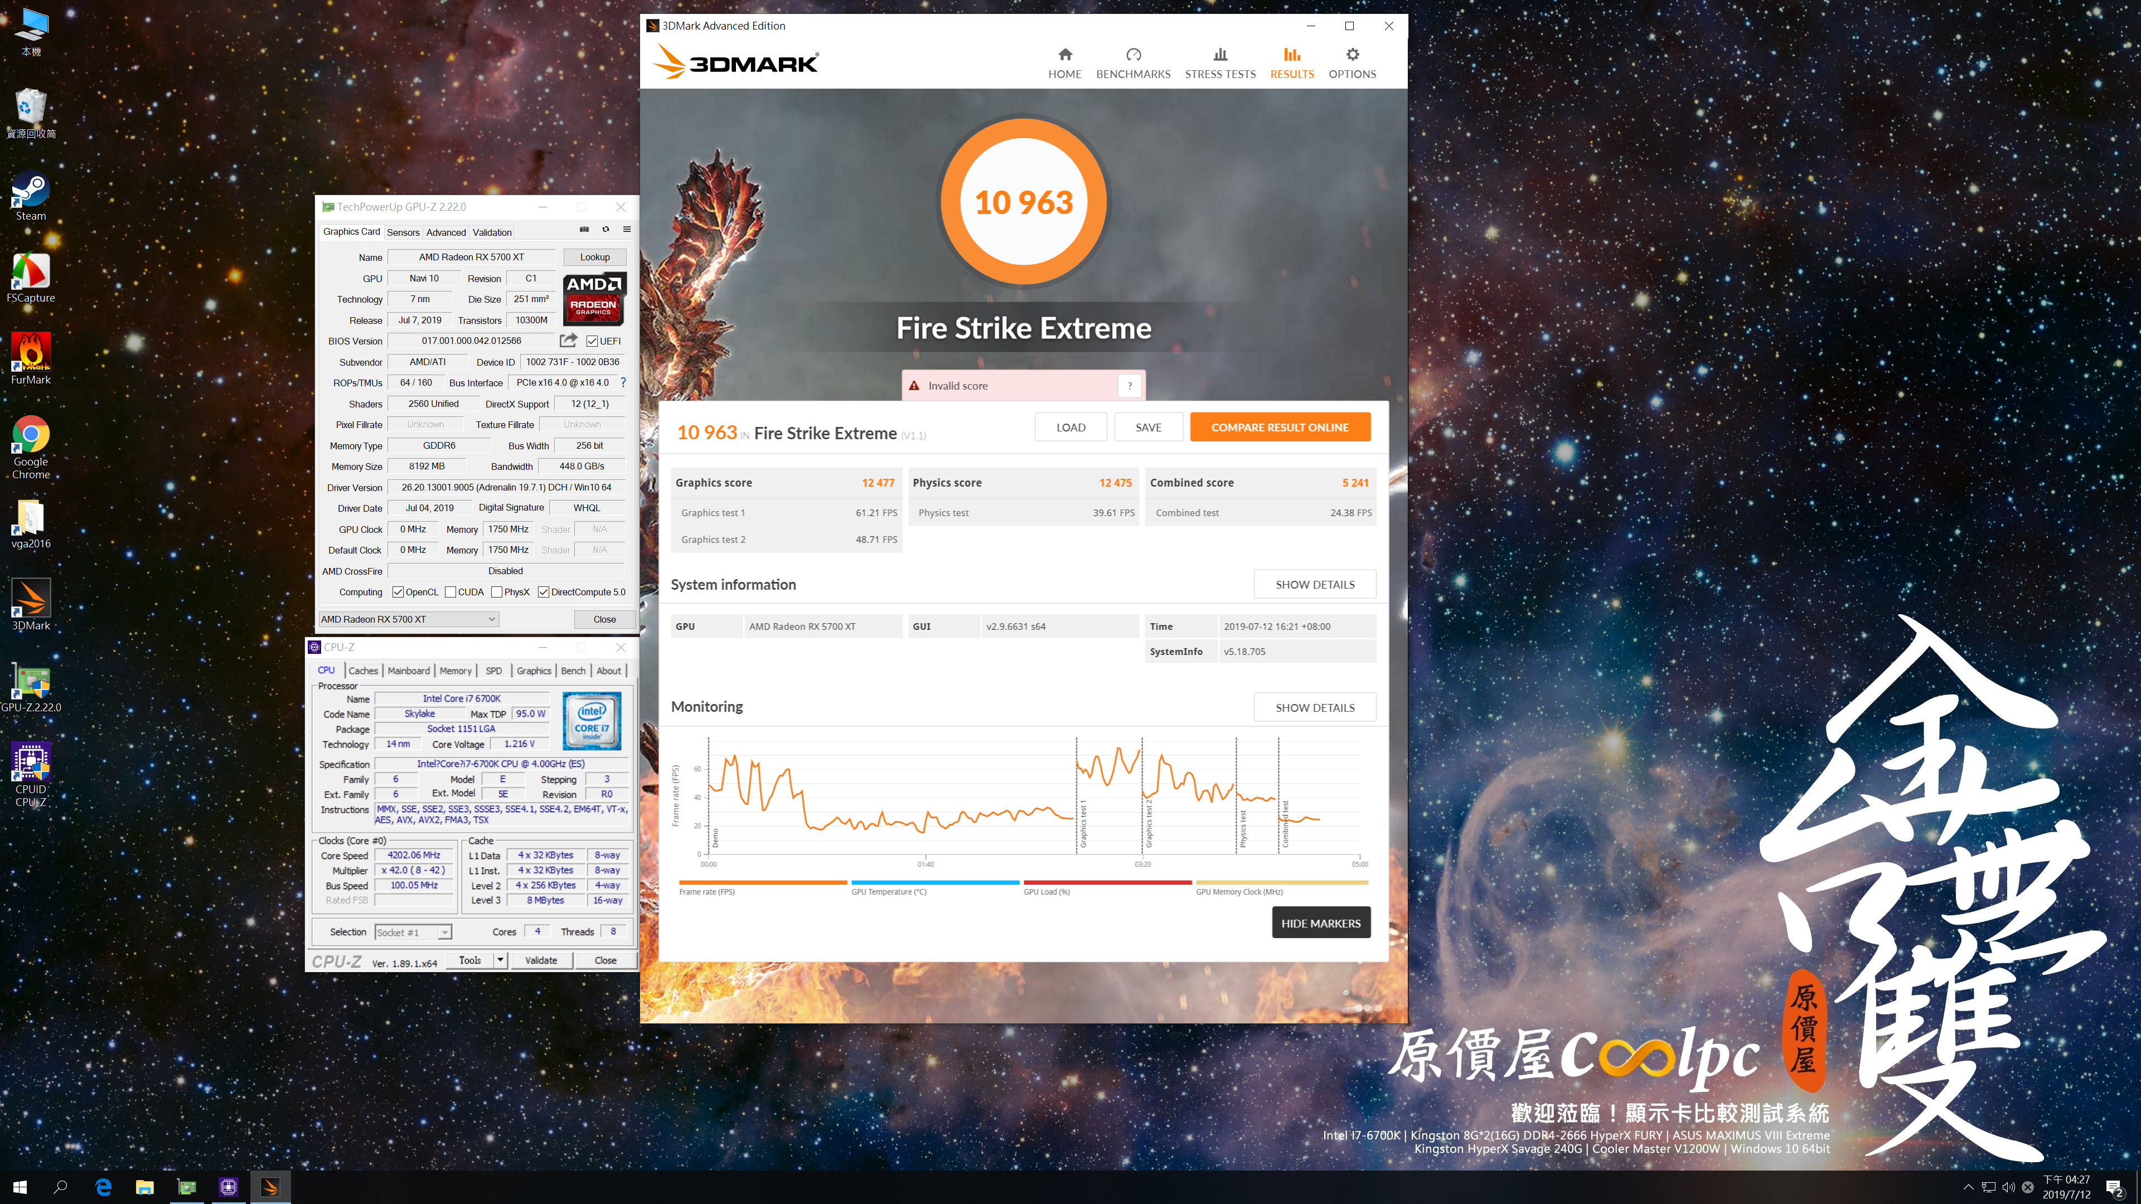Open the 3DMark HOME section

point(1065,63)
